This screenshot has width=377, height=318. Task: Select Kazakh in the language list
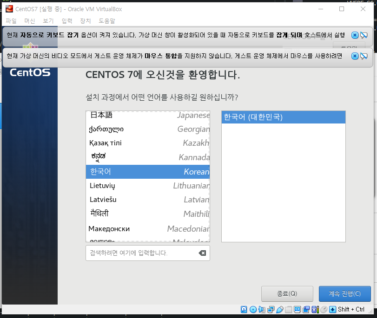(148, 143)
